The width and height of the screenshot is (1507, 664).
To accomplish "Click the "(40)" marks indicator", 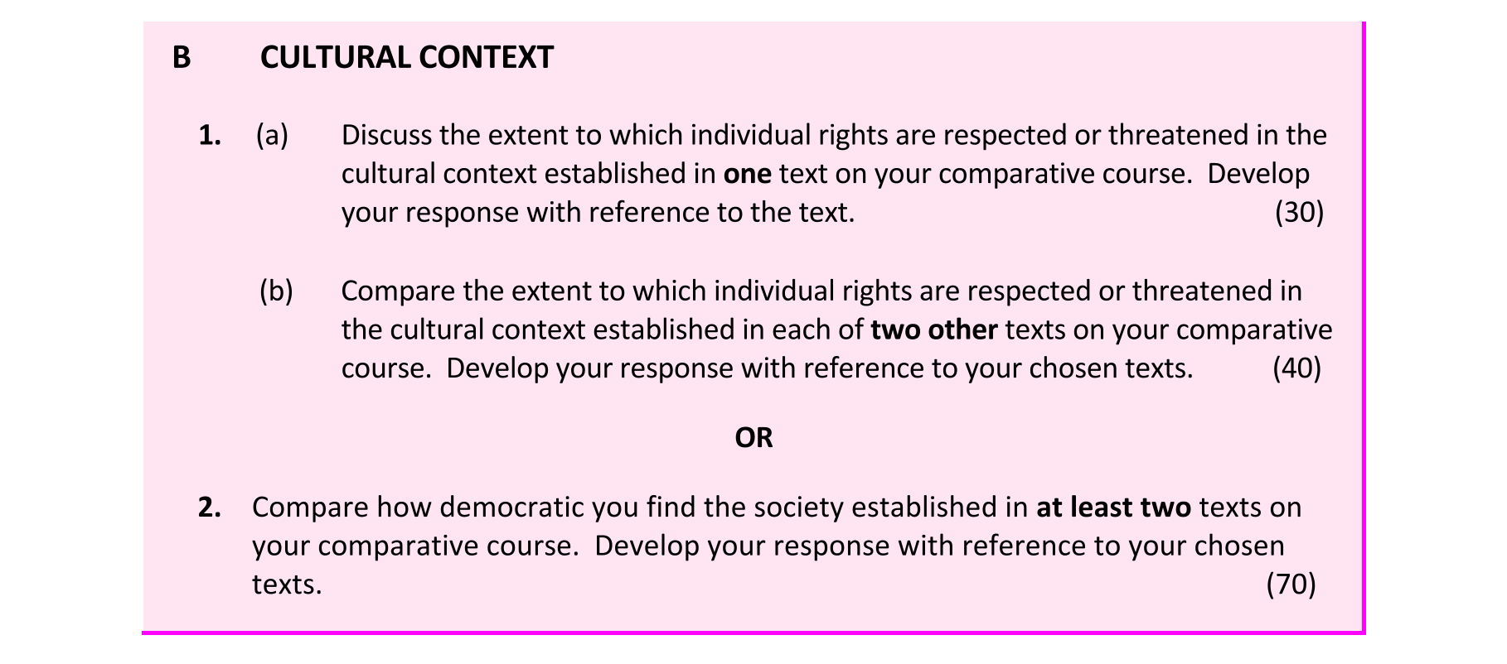I will point(1296,368).
